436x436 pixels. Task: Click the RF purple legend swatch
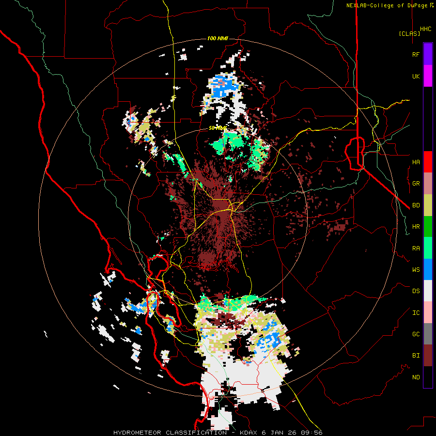[428, 54]
